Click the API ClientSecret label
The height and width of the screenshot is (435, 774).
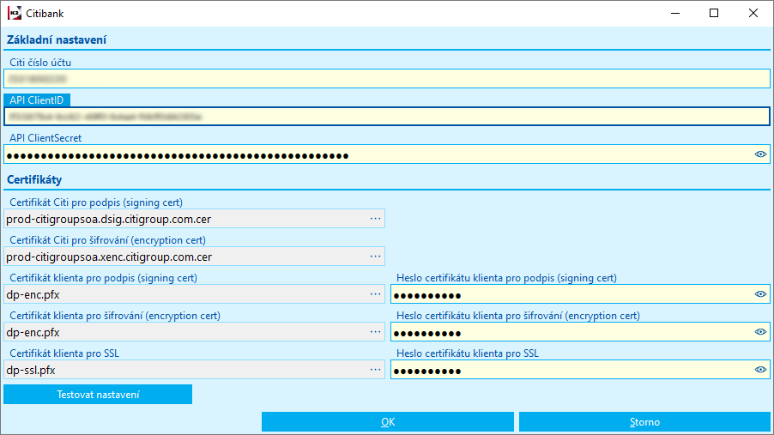pos(45,138)
